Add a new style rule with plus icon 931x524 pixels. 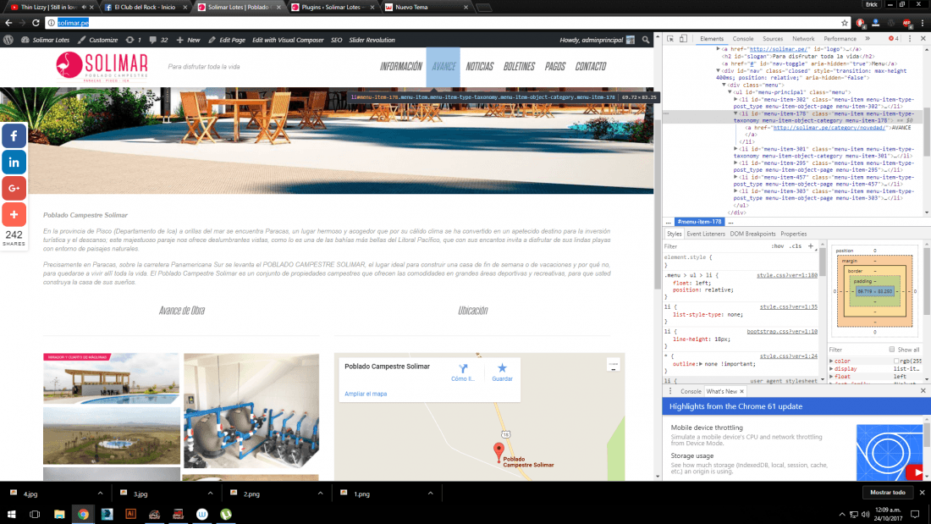[x=811, y=246]
